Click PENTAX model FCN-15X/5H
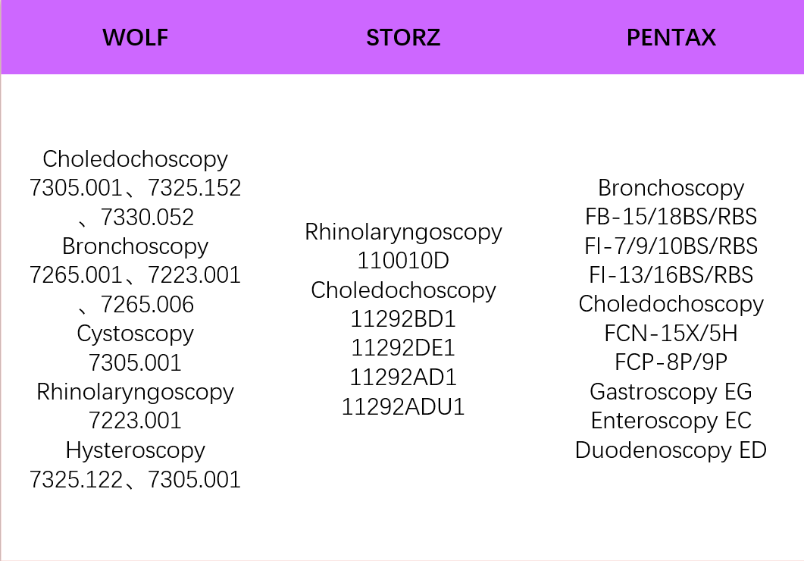This screenshot has height=561, width=804. 671,334
